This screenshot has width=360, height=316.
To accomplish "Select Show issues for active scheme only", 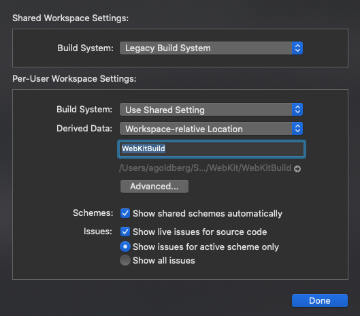I will coord(125,247).
